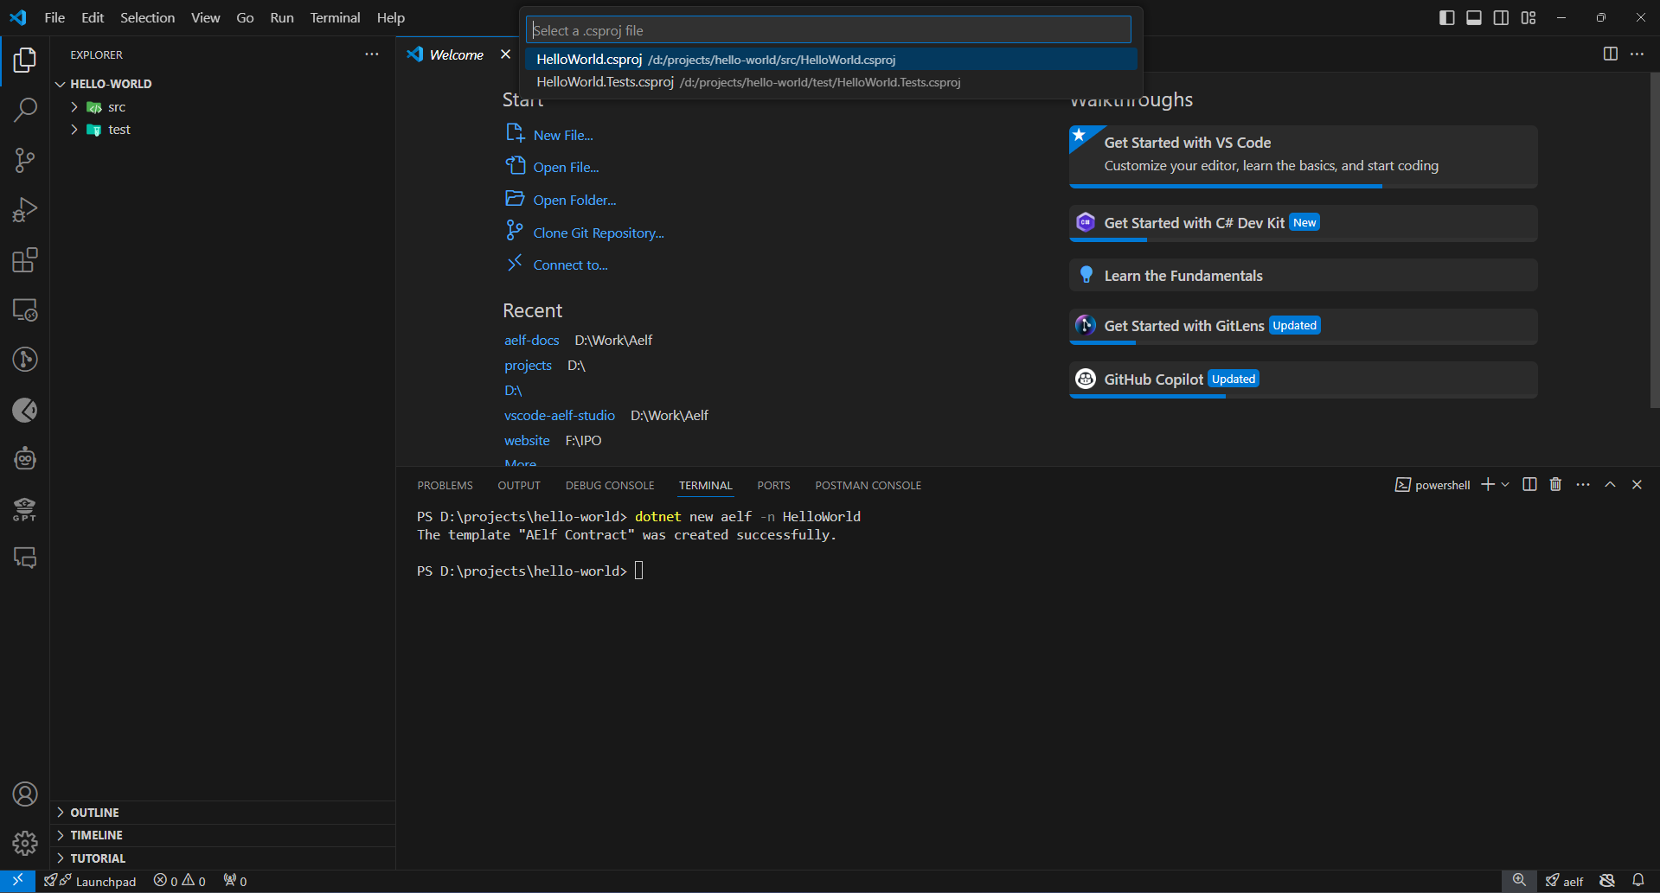This screenshot has height=893, width=1660.
Task: Customize layout icon in title bar
Action: (1529, 17)
